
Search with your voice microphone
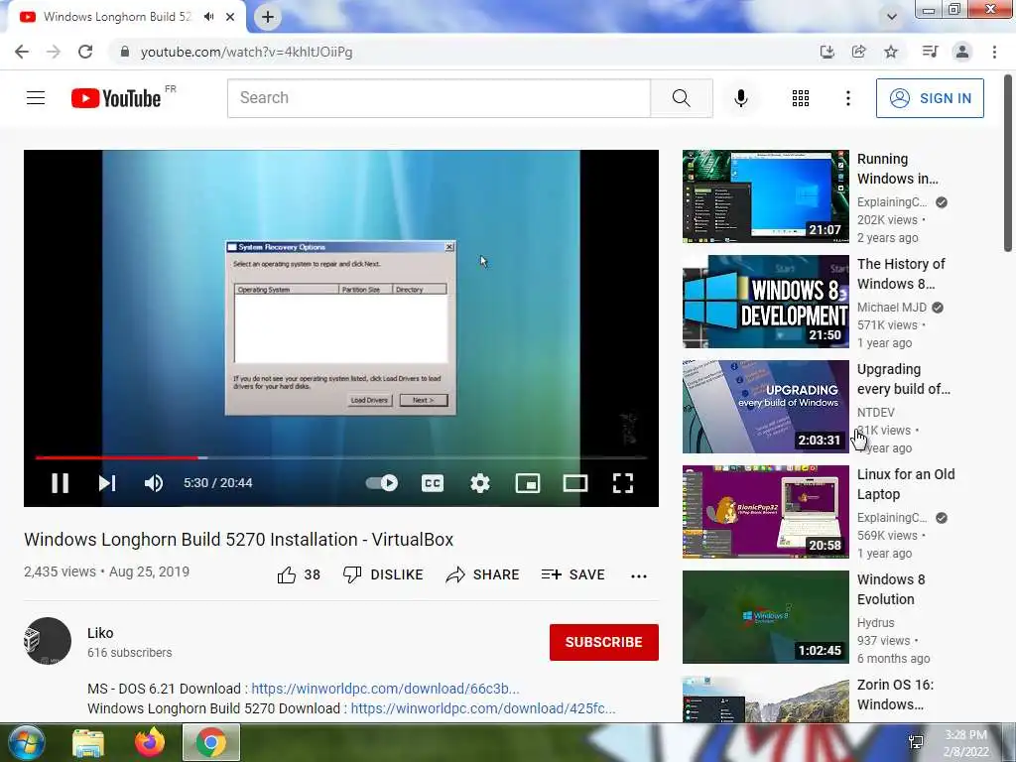coord(740,98)
